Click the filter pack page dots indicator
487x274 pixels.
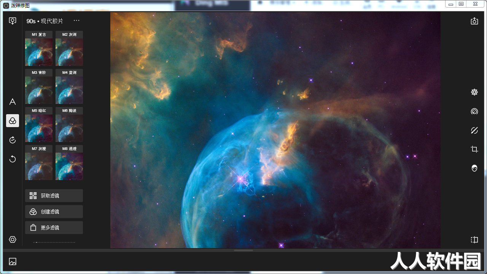click(x=54, y=242)
